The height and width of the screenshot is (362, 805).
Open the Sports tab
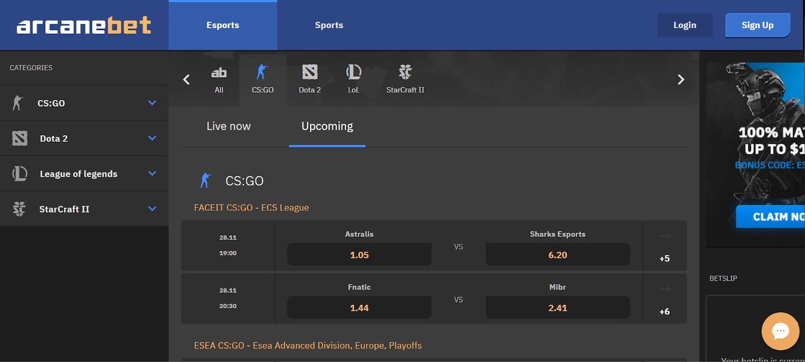click(x=329, y=25)
